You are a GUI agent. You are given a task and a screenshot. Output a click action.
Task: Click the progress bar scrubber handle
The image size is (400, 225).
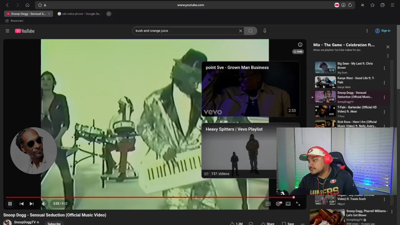click(x=293, y=197)
